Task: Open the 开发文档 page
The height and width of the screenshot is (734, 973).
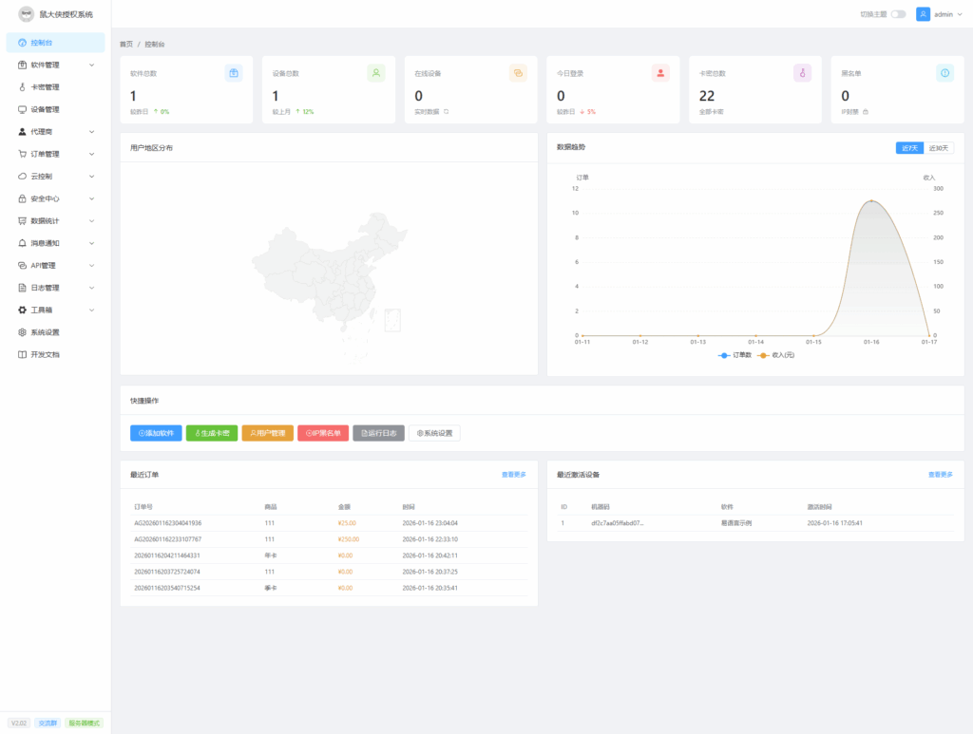Action: click(x=43, y=354)
